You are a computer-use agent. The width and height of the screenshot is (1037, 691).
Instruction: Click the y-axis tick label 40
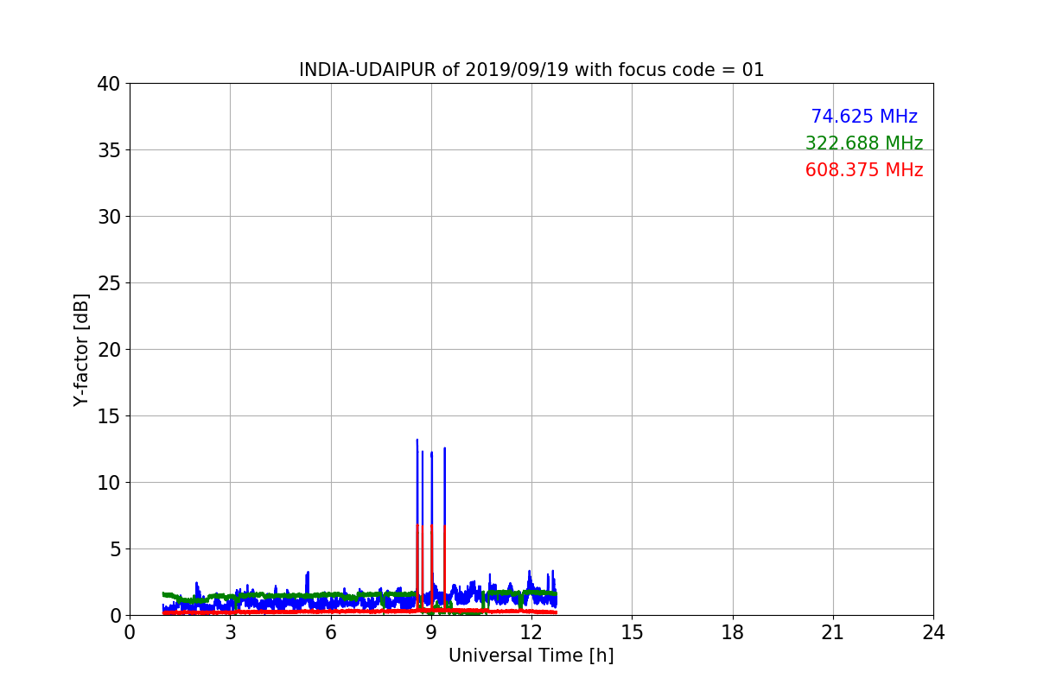[109, 84]
